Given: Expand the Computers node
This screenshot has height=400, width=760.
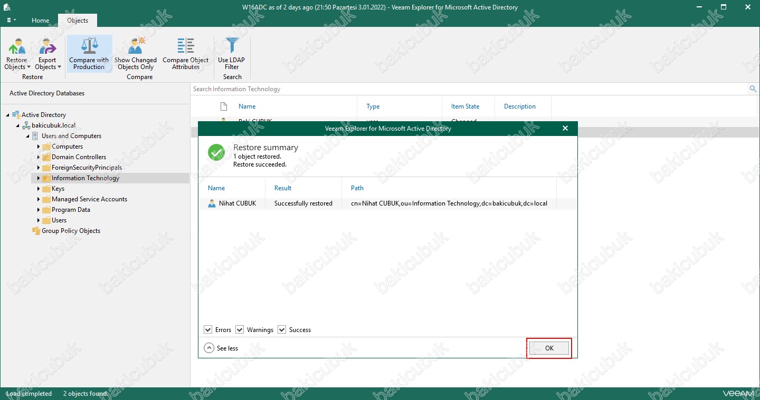Looking at the screenshot, I should click(39, 147).
